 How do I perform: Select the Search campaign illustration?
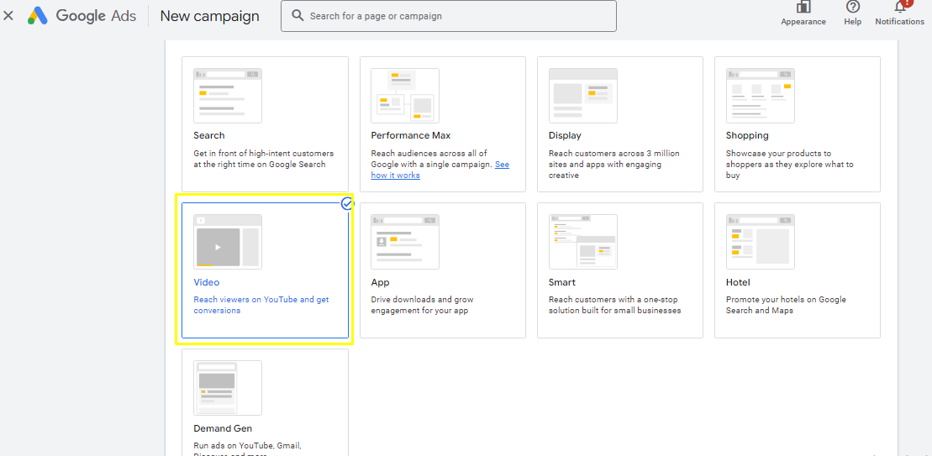tap(228, 96)
